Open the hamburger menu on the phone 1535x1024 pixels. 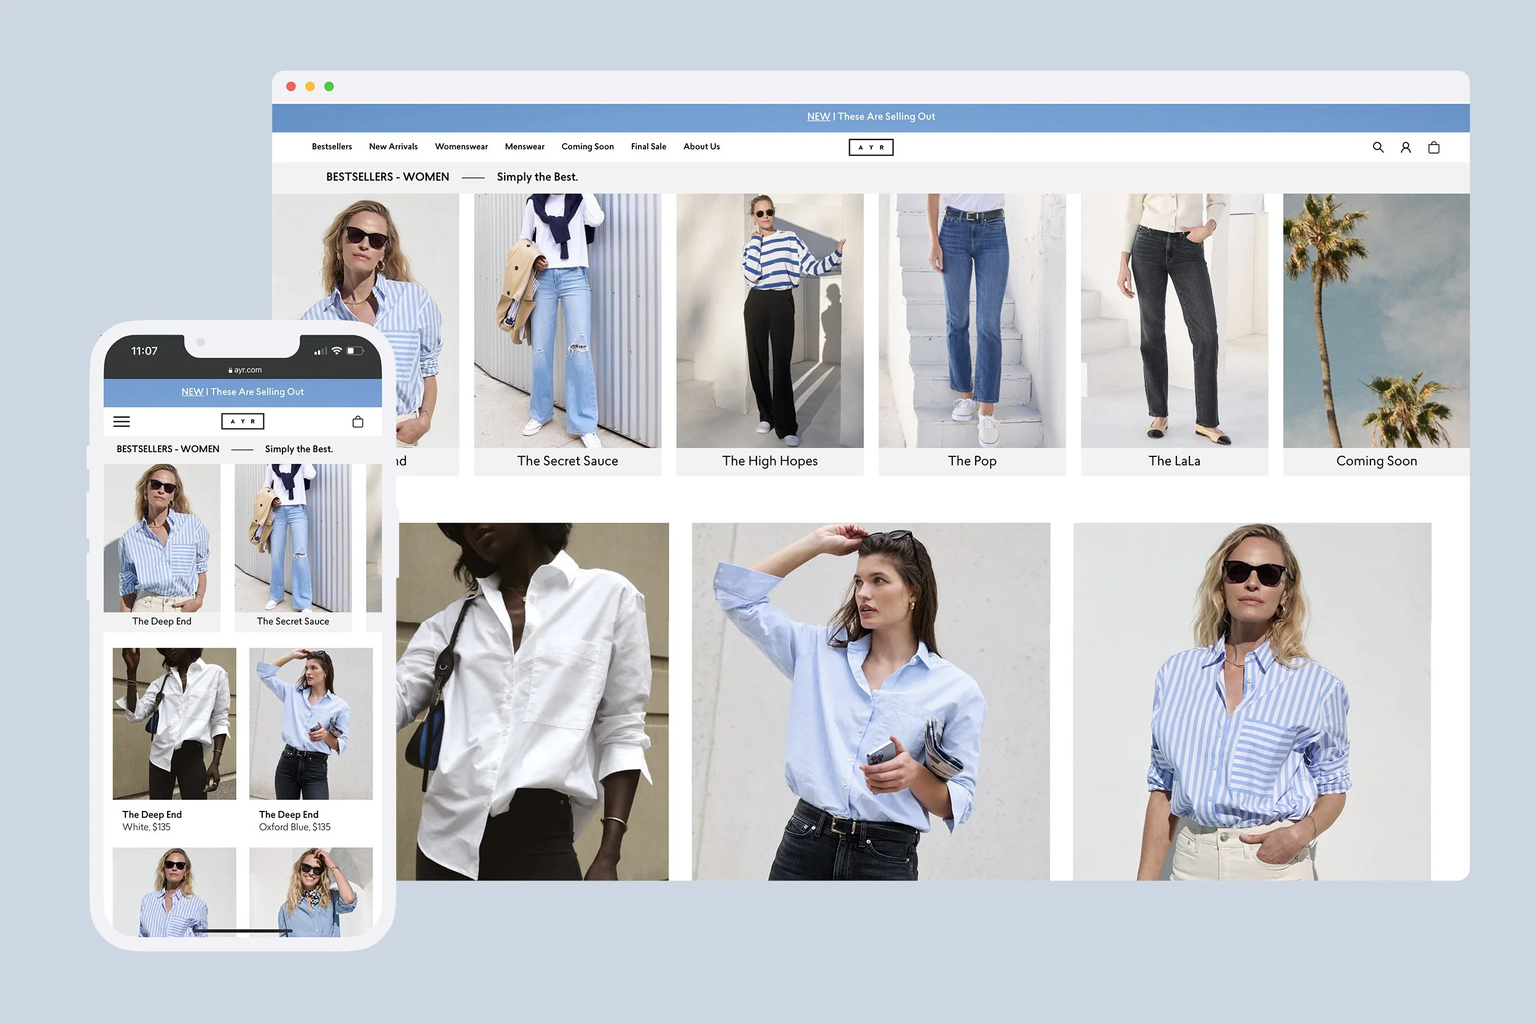tap(122, 421)
